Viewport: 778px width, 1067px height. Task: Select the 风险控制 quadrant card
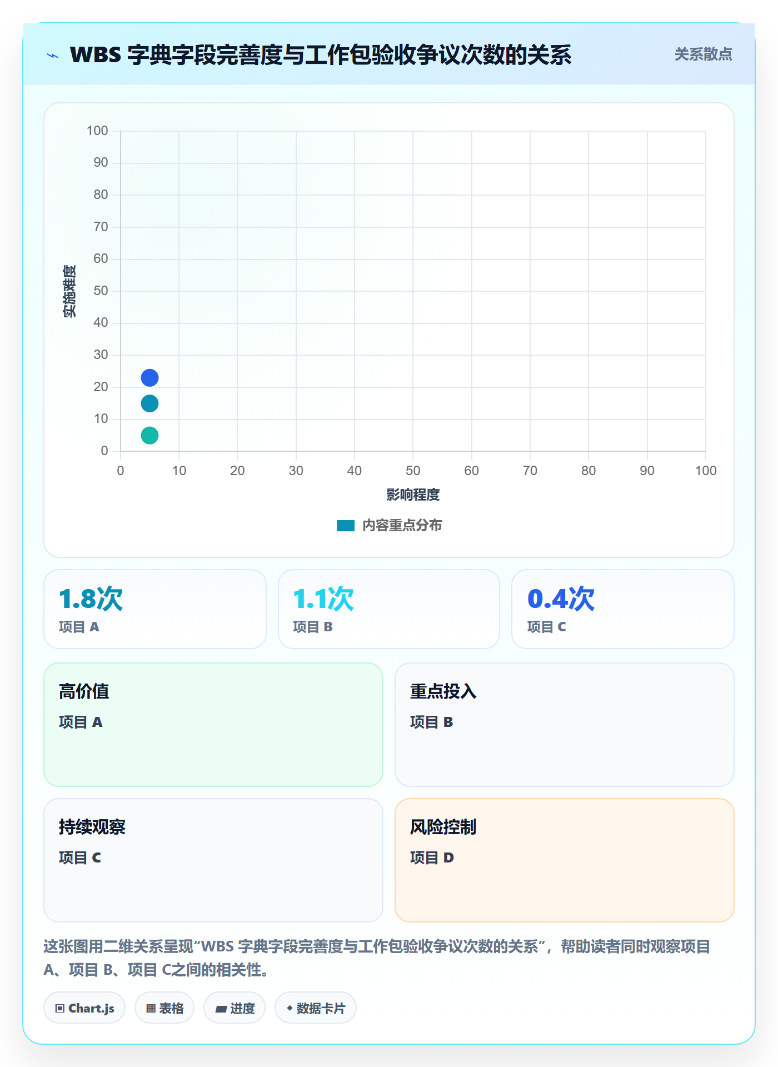tap(565, 860)
